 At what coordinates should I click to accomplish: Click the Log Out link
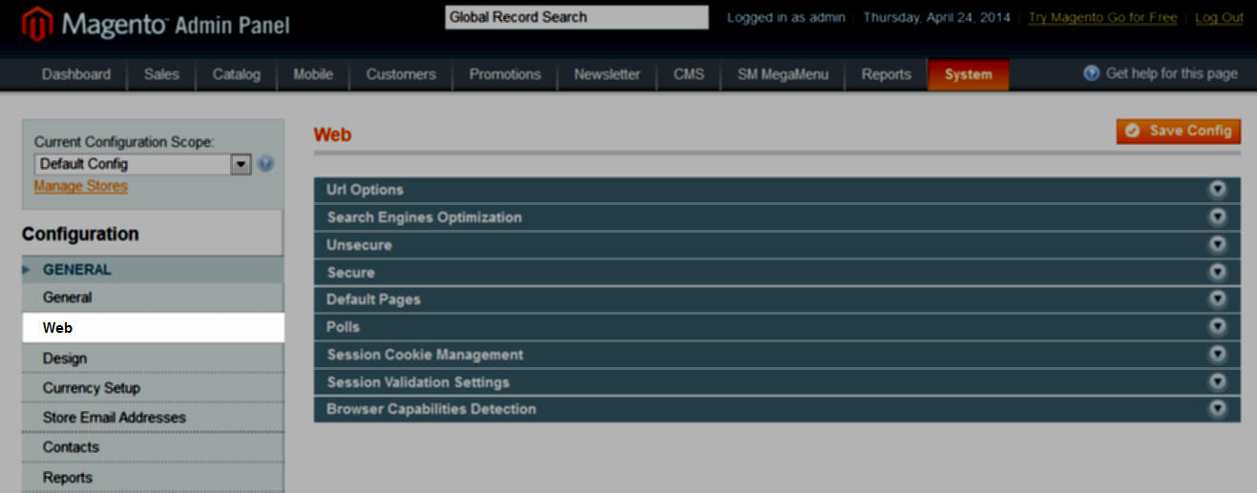coord(1219,17)
